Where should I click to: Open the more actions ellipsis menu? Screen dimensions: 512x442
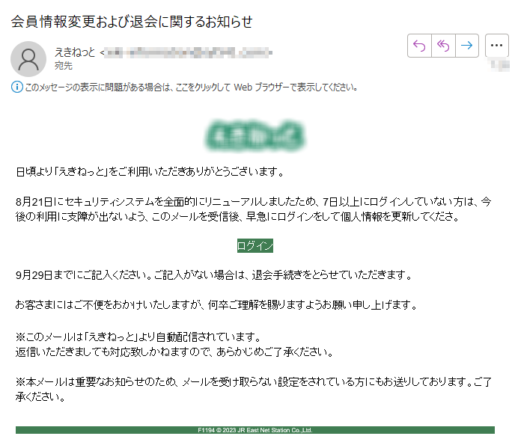tap(496, 46)
